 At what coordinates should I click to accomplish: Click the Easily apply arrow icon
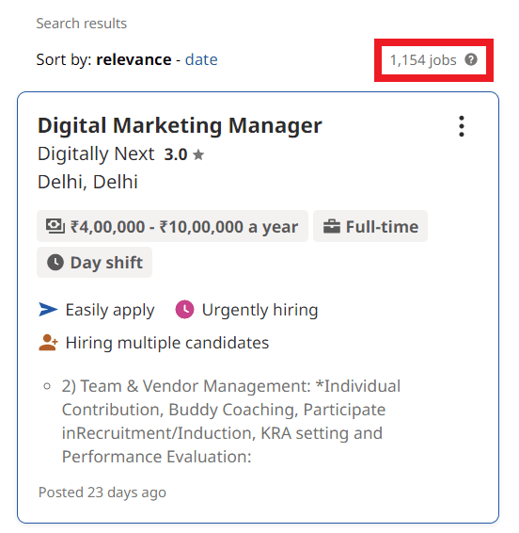coord(48,309)
